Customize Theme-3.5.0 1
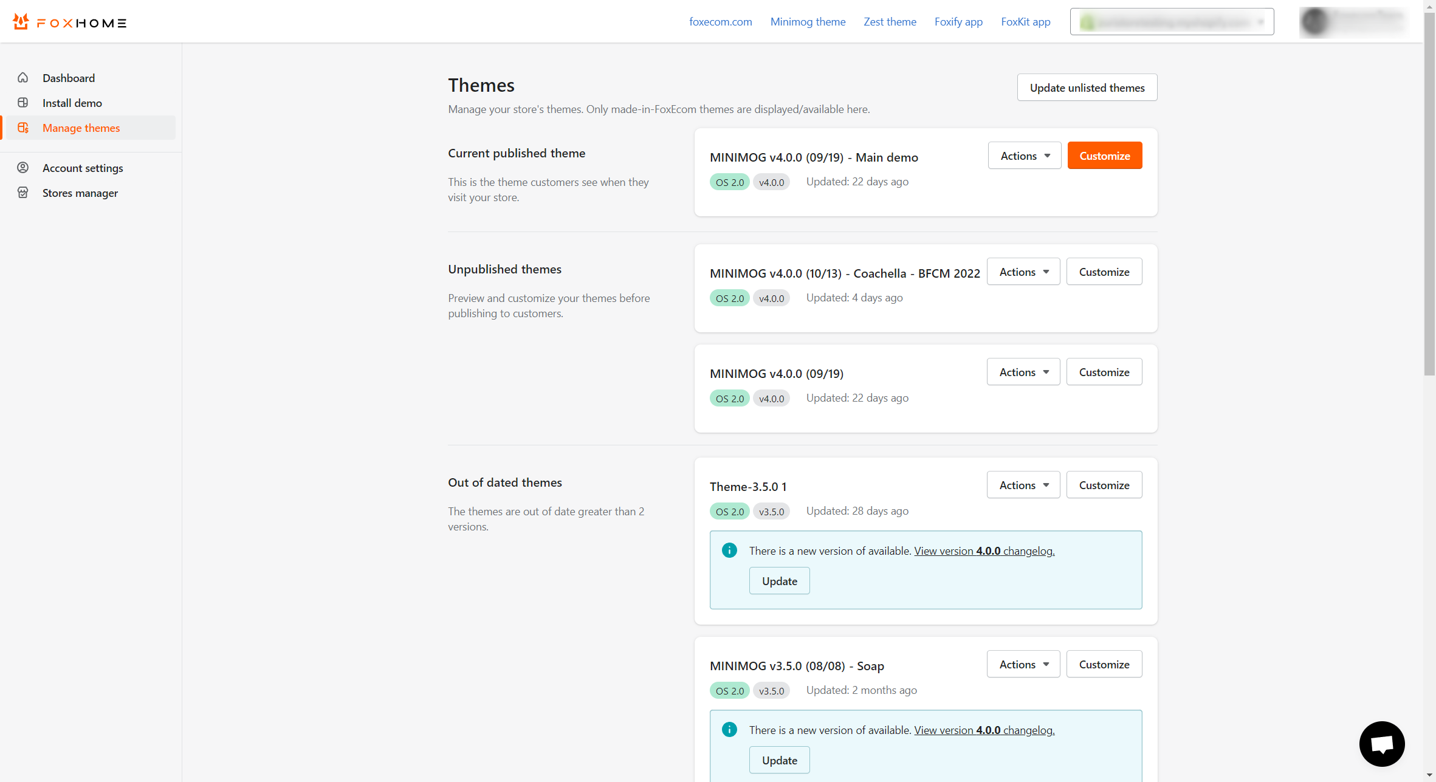The height and width of the screenshot is (782, 1436). pos(1104,485)
